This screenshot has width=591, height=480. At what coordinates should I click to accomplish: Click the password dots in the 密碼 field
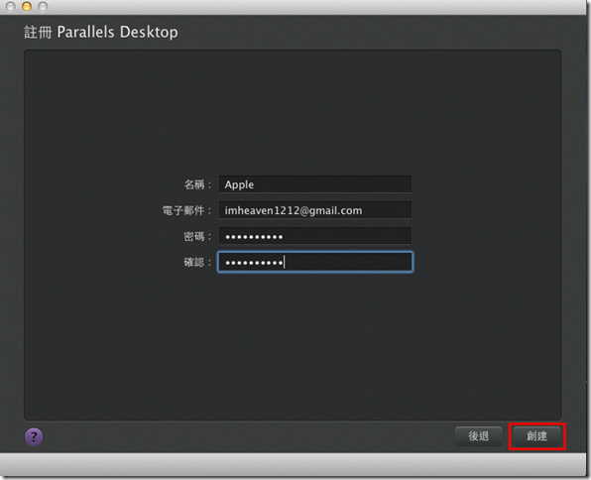[x=254, y=237]
